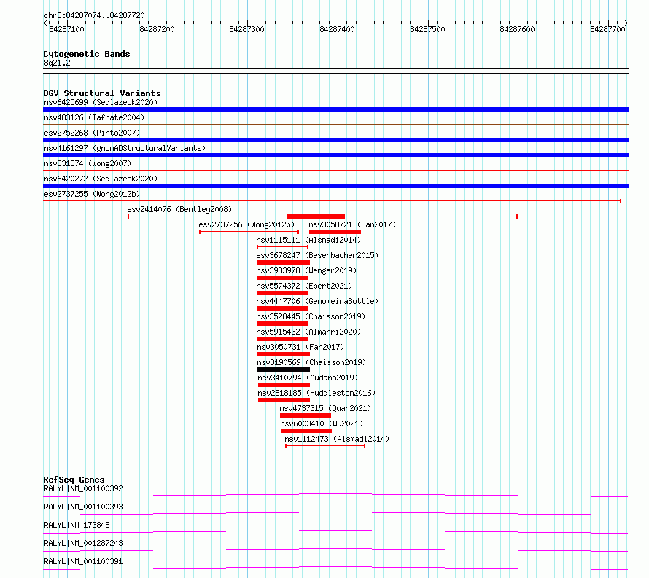Click the red bar of esv3678247
Image resolution: width=649 pixels, height=578 pixels.
(283, 262)
